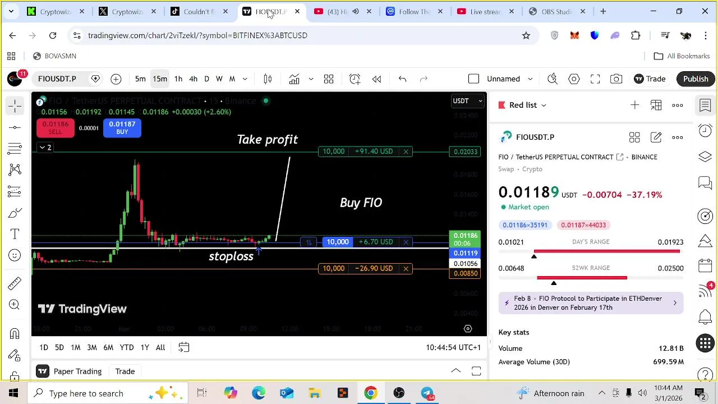Cancel the take profit order
The image size is (718, 404).
coord(406,151)
